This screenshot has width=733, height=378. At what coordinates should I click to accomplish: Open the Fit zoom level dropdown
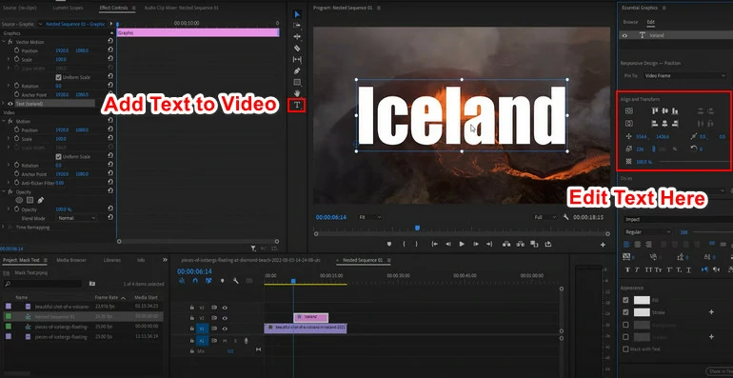(x=369, y=217)
